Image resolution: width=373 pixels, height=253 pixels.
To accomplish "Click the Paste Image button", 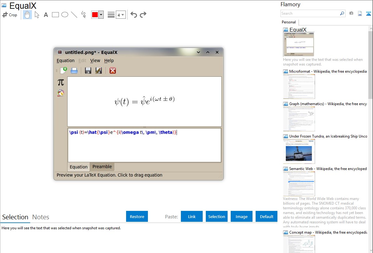I will pyautogui.click(x=242, y=217).
